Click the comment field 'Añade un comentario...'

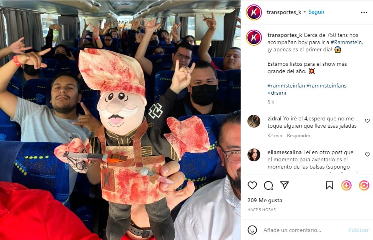(292, 230)
